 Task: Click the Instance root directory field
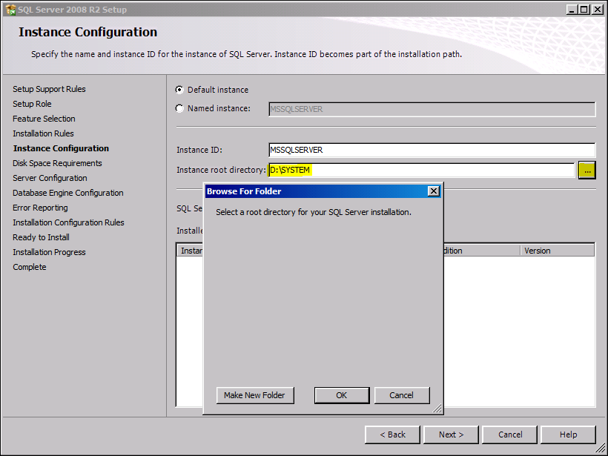[421, 171]
